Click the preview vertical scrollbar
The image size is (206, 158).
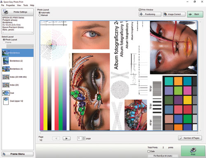[200, 76]
